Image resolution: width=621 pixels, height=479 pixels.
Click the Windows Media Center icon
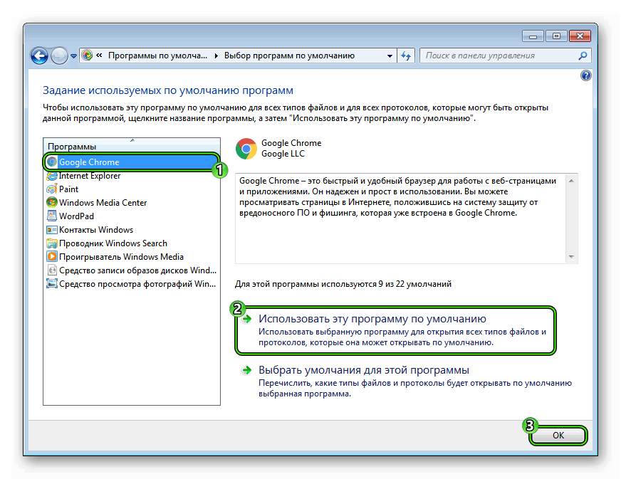pos(52,202)
